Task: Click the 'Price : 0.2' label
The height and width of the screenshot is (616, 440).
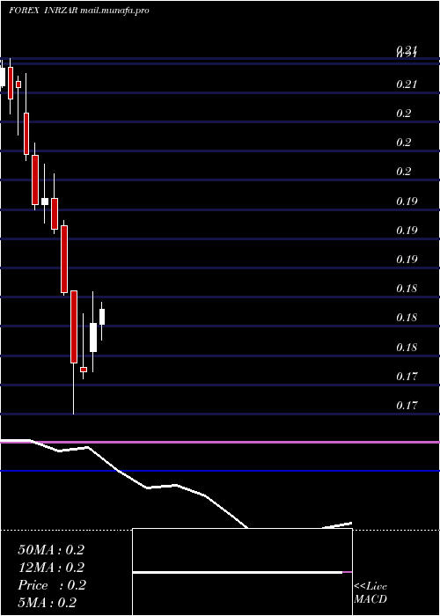Action: coord(52,585)
